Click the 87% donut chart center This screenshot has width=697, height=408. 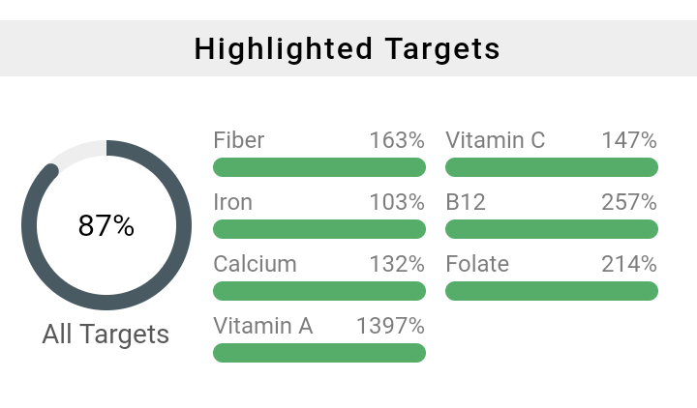(x=106, y=225)
